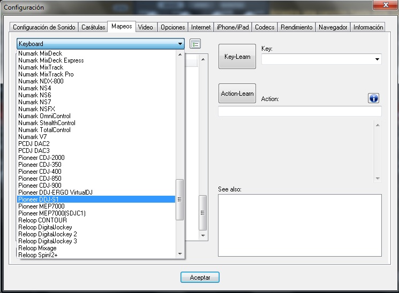Click action description scrollbar down arrow

[378, 179]
